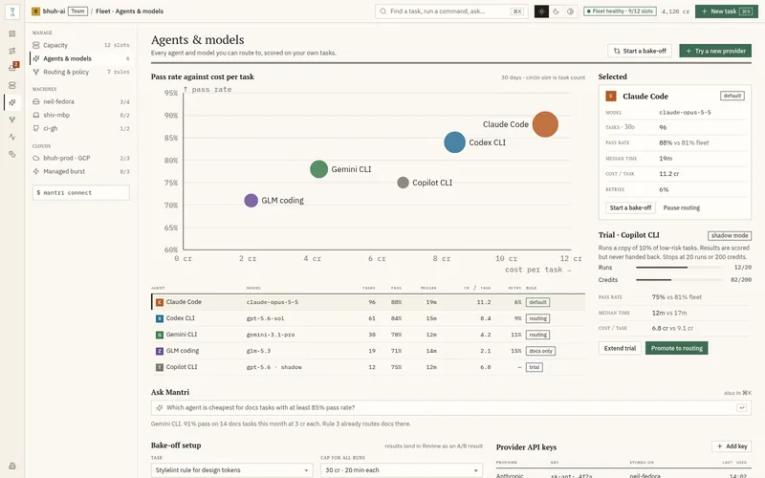
Task: Open the branching routing icon in left rail
Action: [x=12, y=119]
